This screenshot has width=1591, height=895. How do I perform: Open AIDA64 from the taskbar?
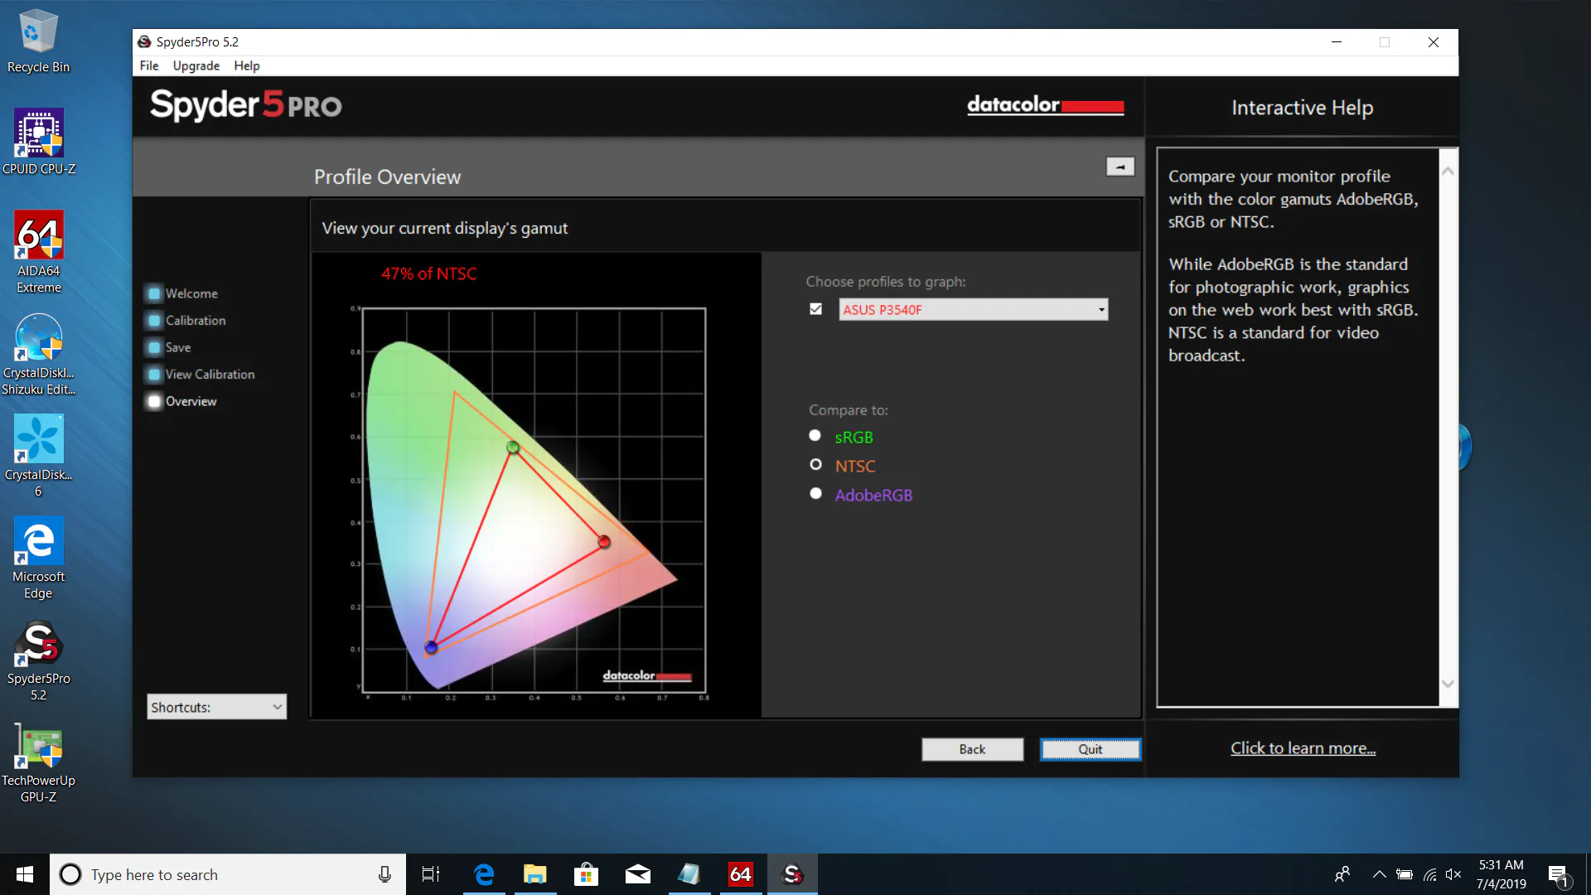tap(740, 874)
